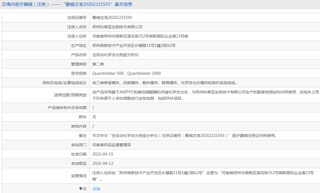This screenshot has height=193, width=320.
Task: Click the 有效期至 label
Action: click(79, 163)
